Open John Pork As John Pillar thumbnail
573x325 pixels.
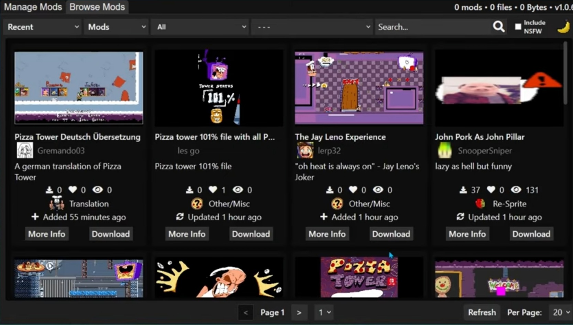tap(499, 88)
